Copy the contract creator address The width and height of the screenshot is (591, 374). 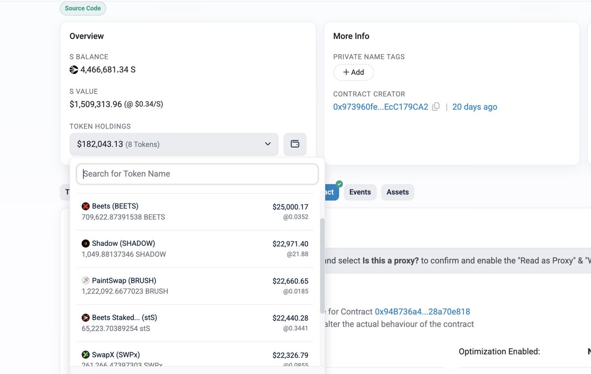tap(436, 107)
